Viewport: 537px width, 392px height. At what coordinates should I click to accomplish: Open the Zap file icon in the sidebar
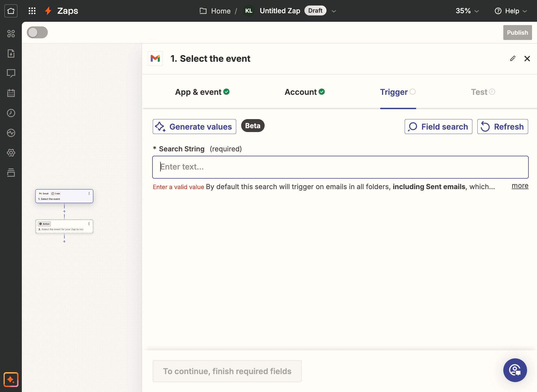[11, 53]
